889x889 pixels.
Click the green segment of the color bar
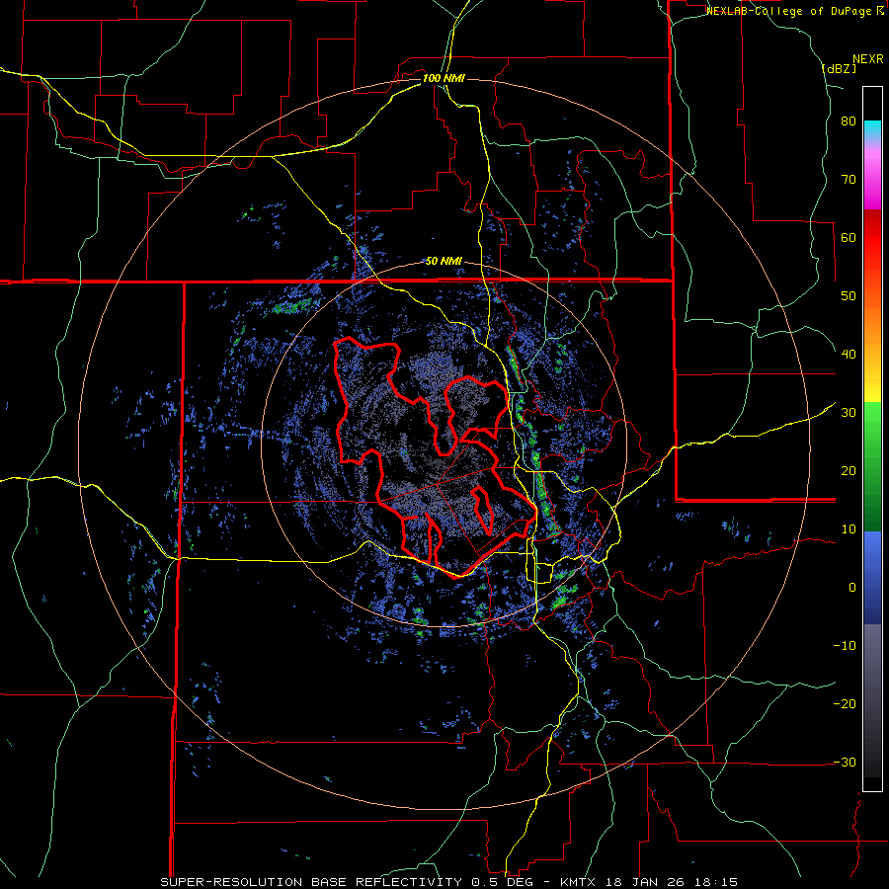[x=872, y=466]
